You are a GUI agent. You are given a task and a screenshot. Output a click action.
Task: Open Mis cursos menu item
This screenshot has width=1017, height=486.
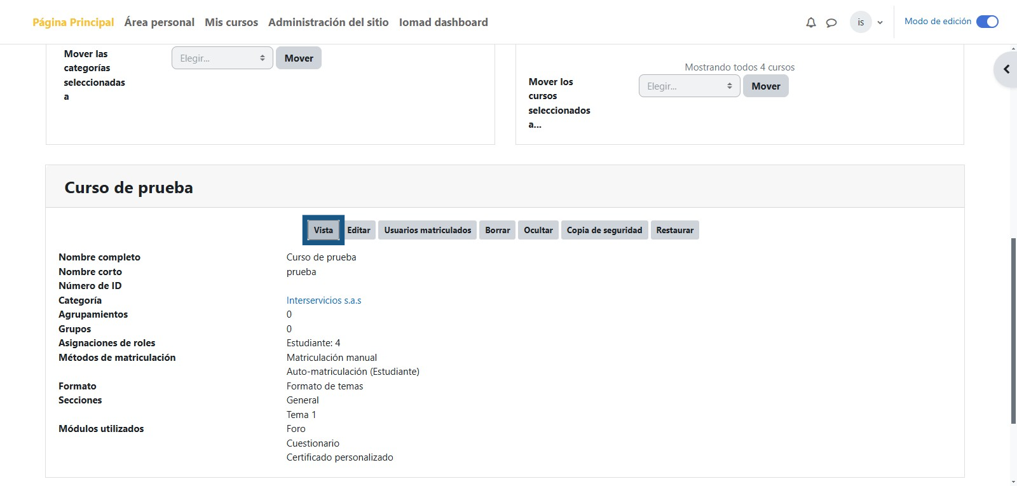(x=231, y=22)
